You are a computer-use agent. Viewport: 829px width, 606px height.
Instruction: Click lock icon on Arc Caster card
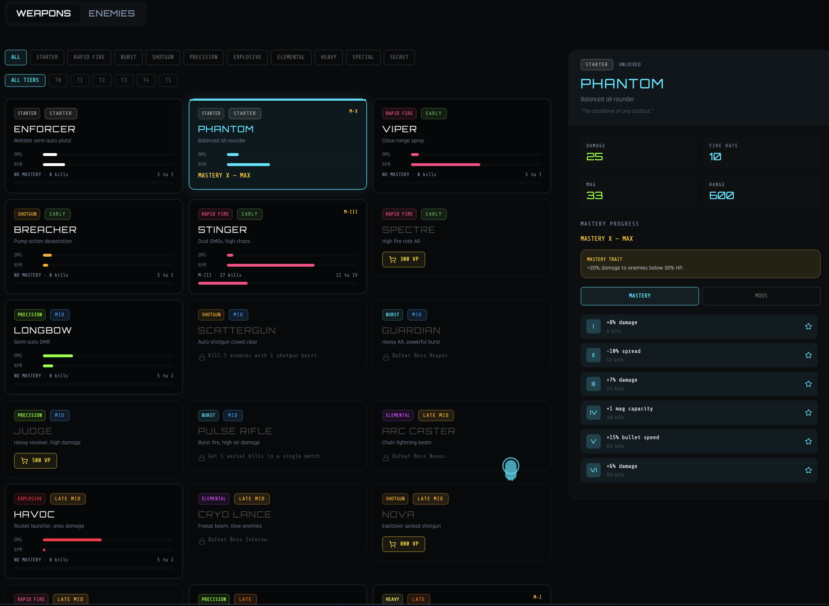[386, 458]
